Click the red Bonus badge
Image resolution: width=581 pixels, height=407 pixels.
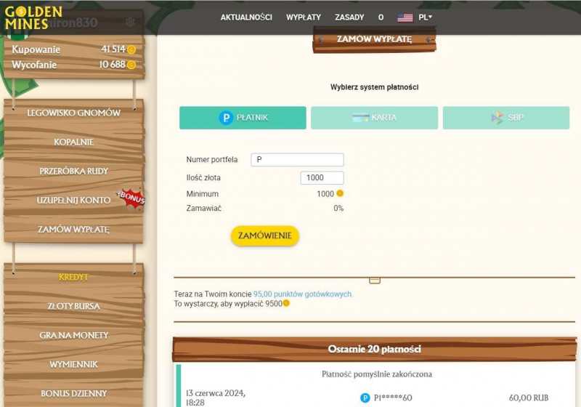click(x=131, y=198)
